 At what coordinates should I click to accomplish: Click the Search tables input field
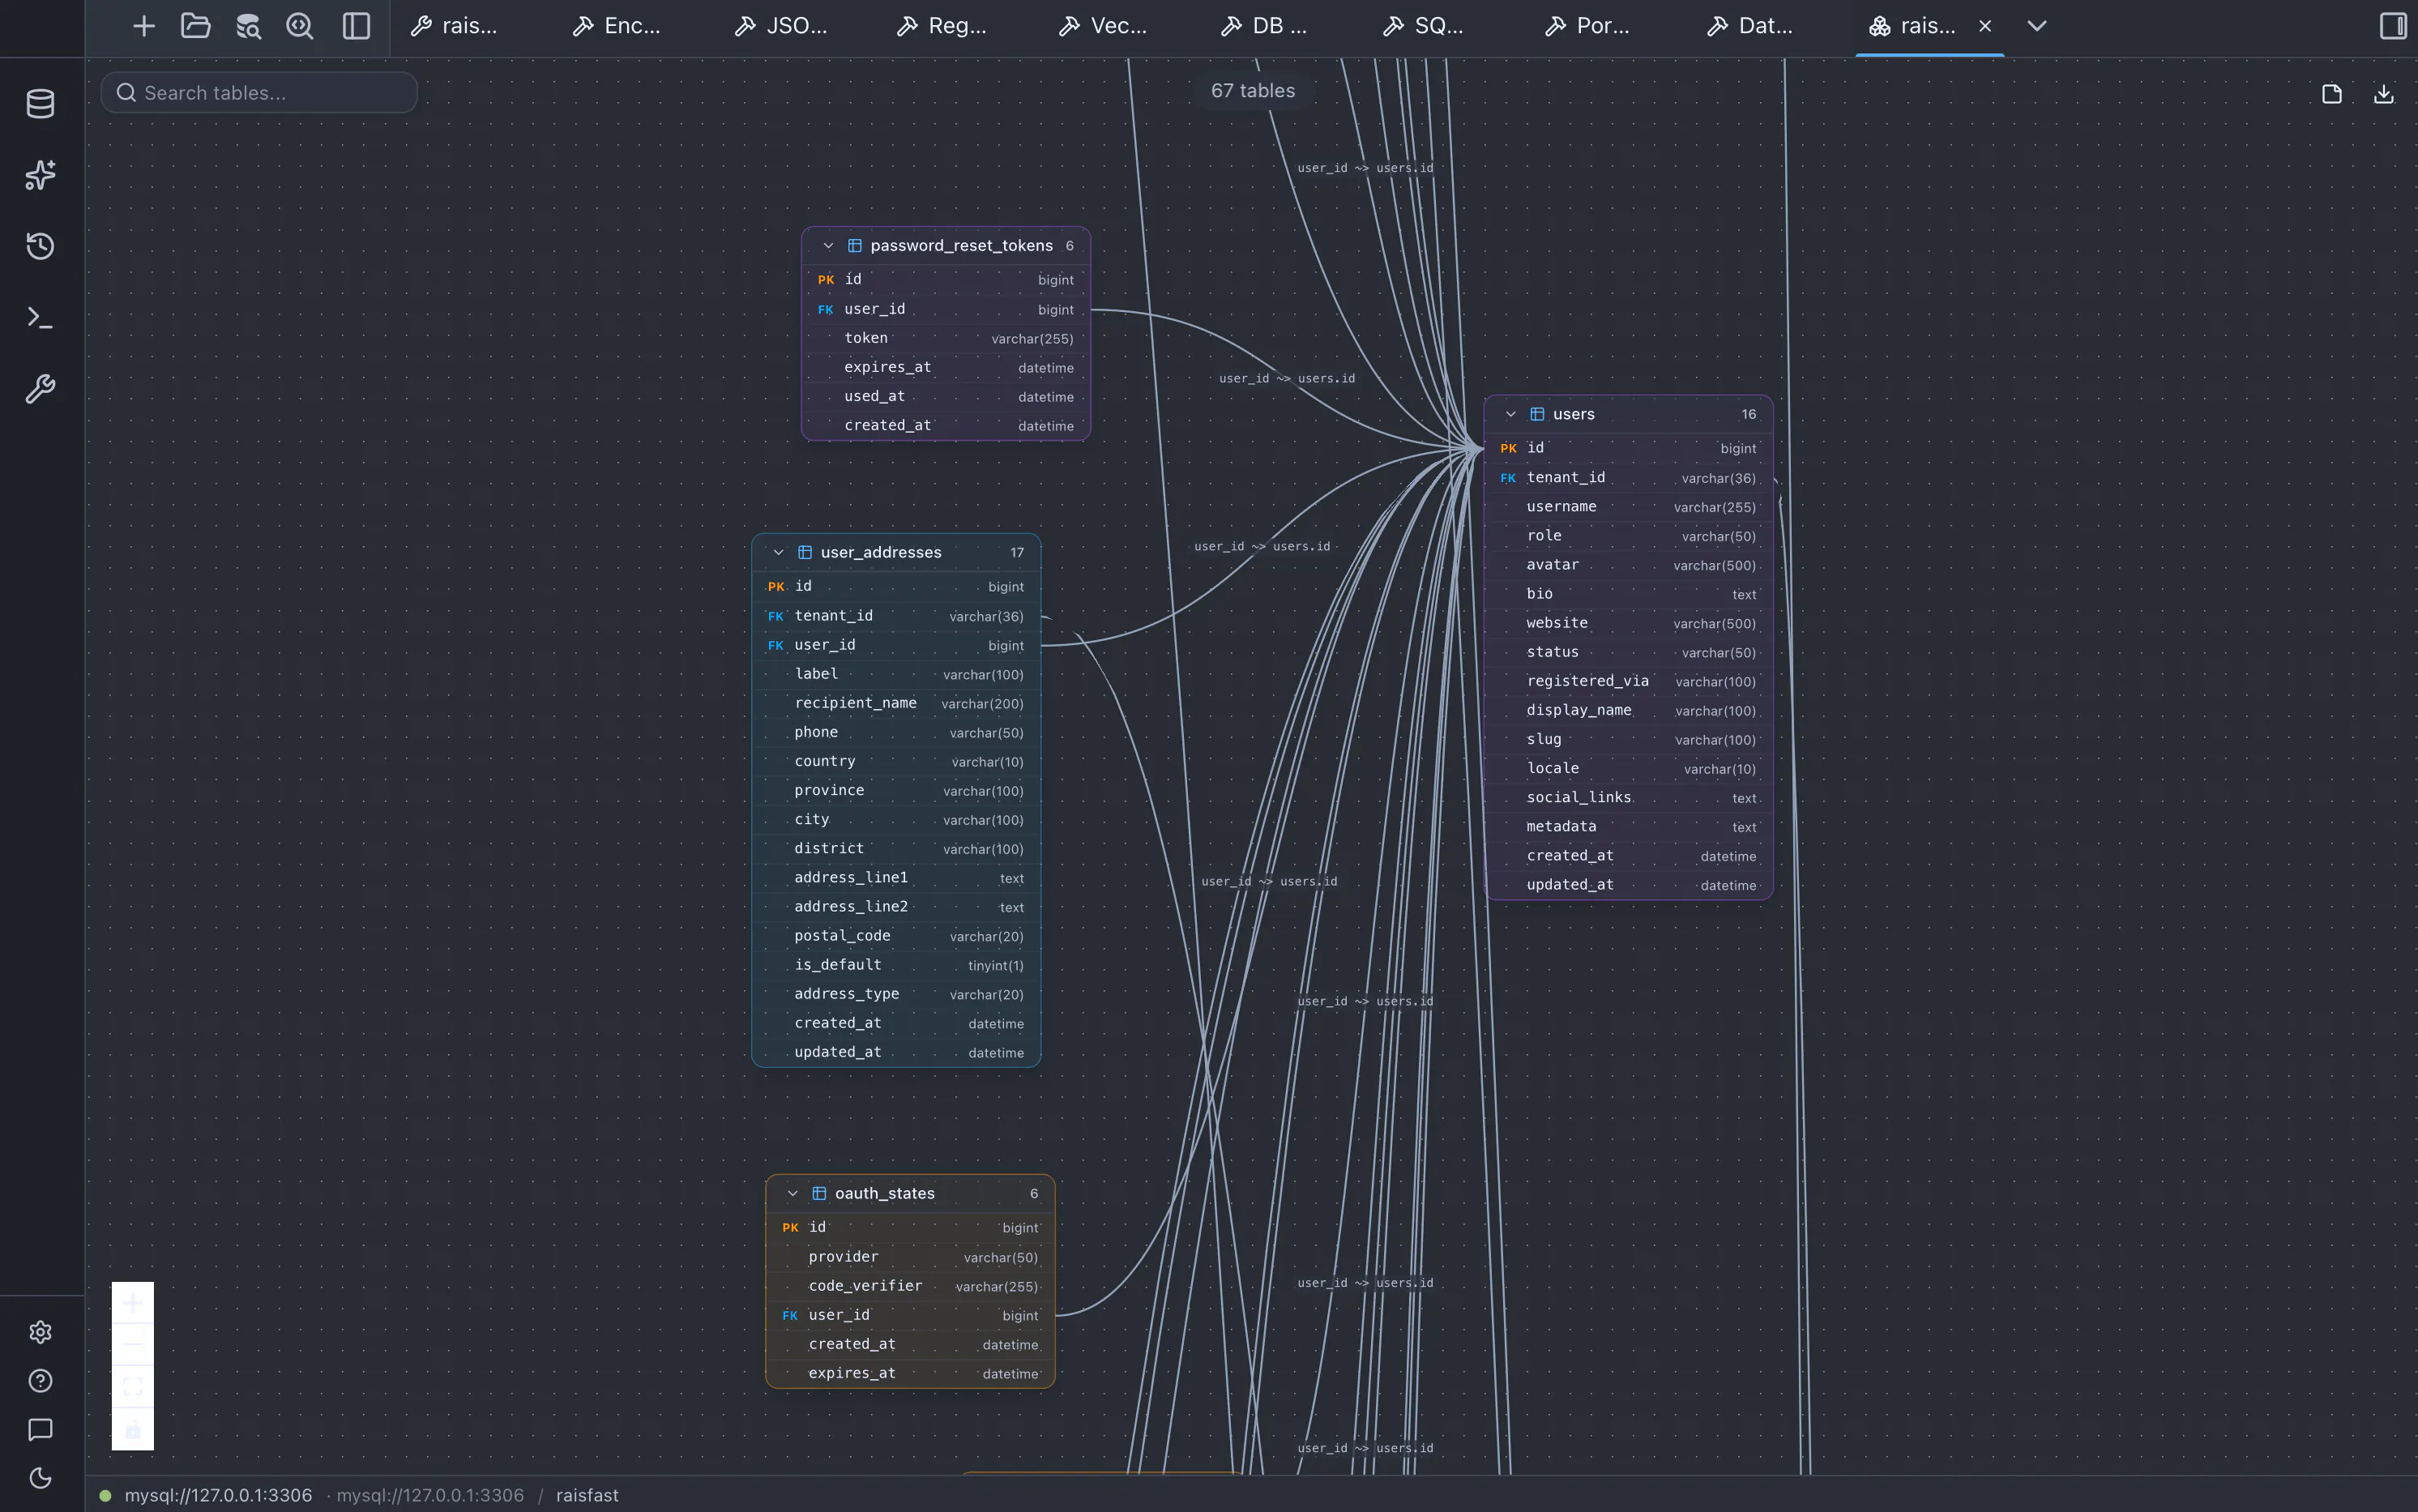coord(259,93)
